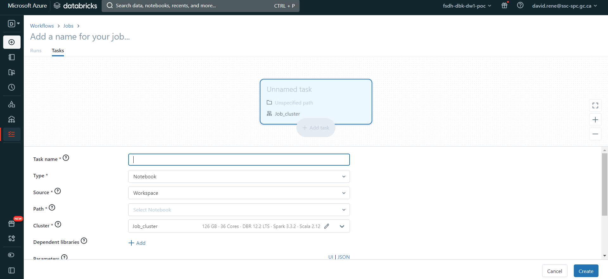Open the Source Workspace dropdown
Image resolution: width=608 pixels, height=279 pixels.
coord(239,193)
